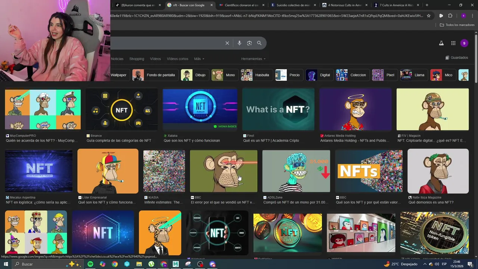The image size is (478, 269).
Task: Open the ESP keyboard language indicator
Action: point(444,264)
